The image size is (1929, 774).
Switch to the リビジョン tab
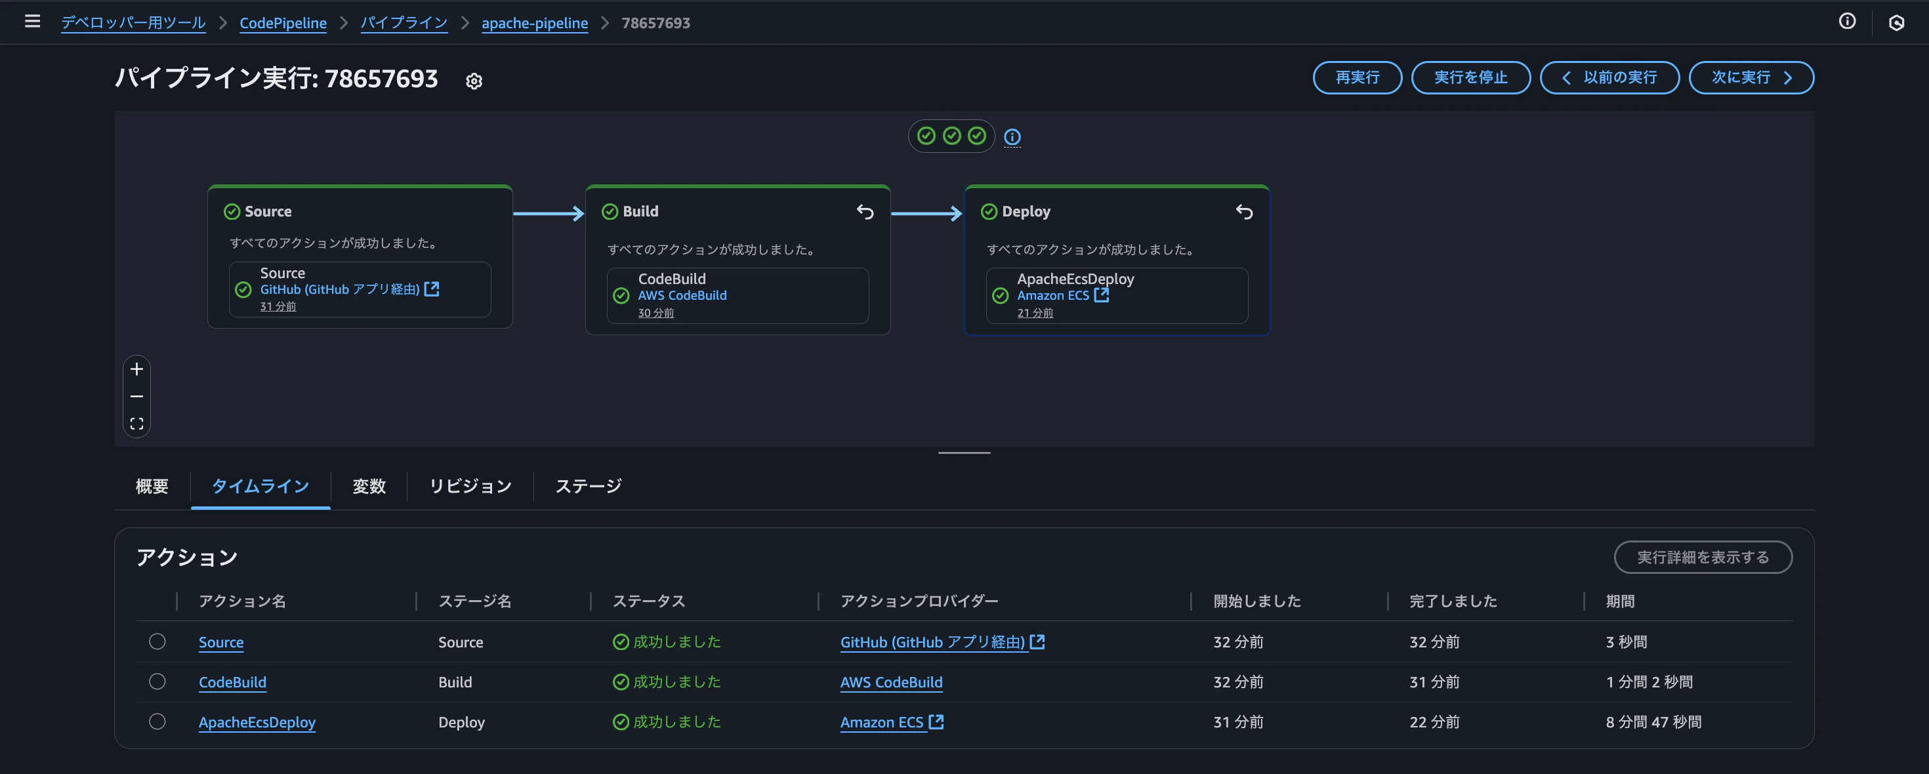[x=470, y=487]
